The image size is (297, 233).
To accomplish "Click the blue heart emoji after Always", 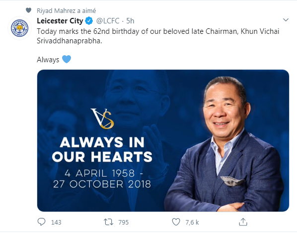I will 67,59.
